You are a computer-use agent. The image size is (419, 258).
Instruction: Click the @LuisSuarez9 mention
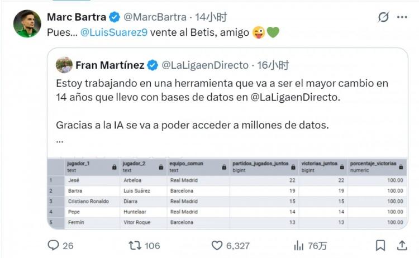(114, 32)
